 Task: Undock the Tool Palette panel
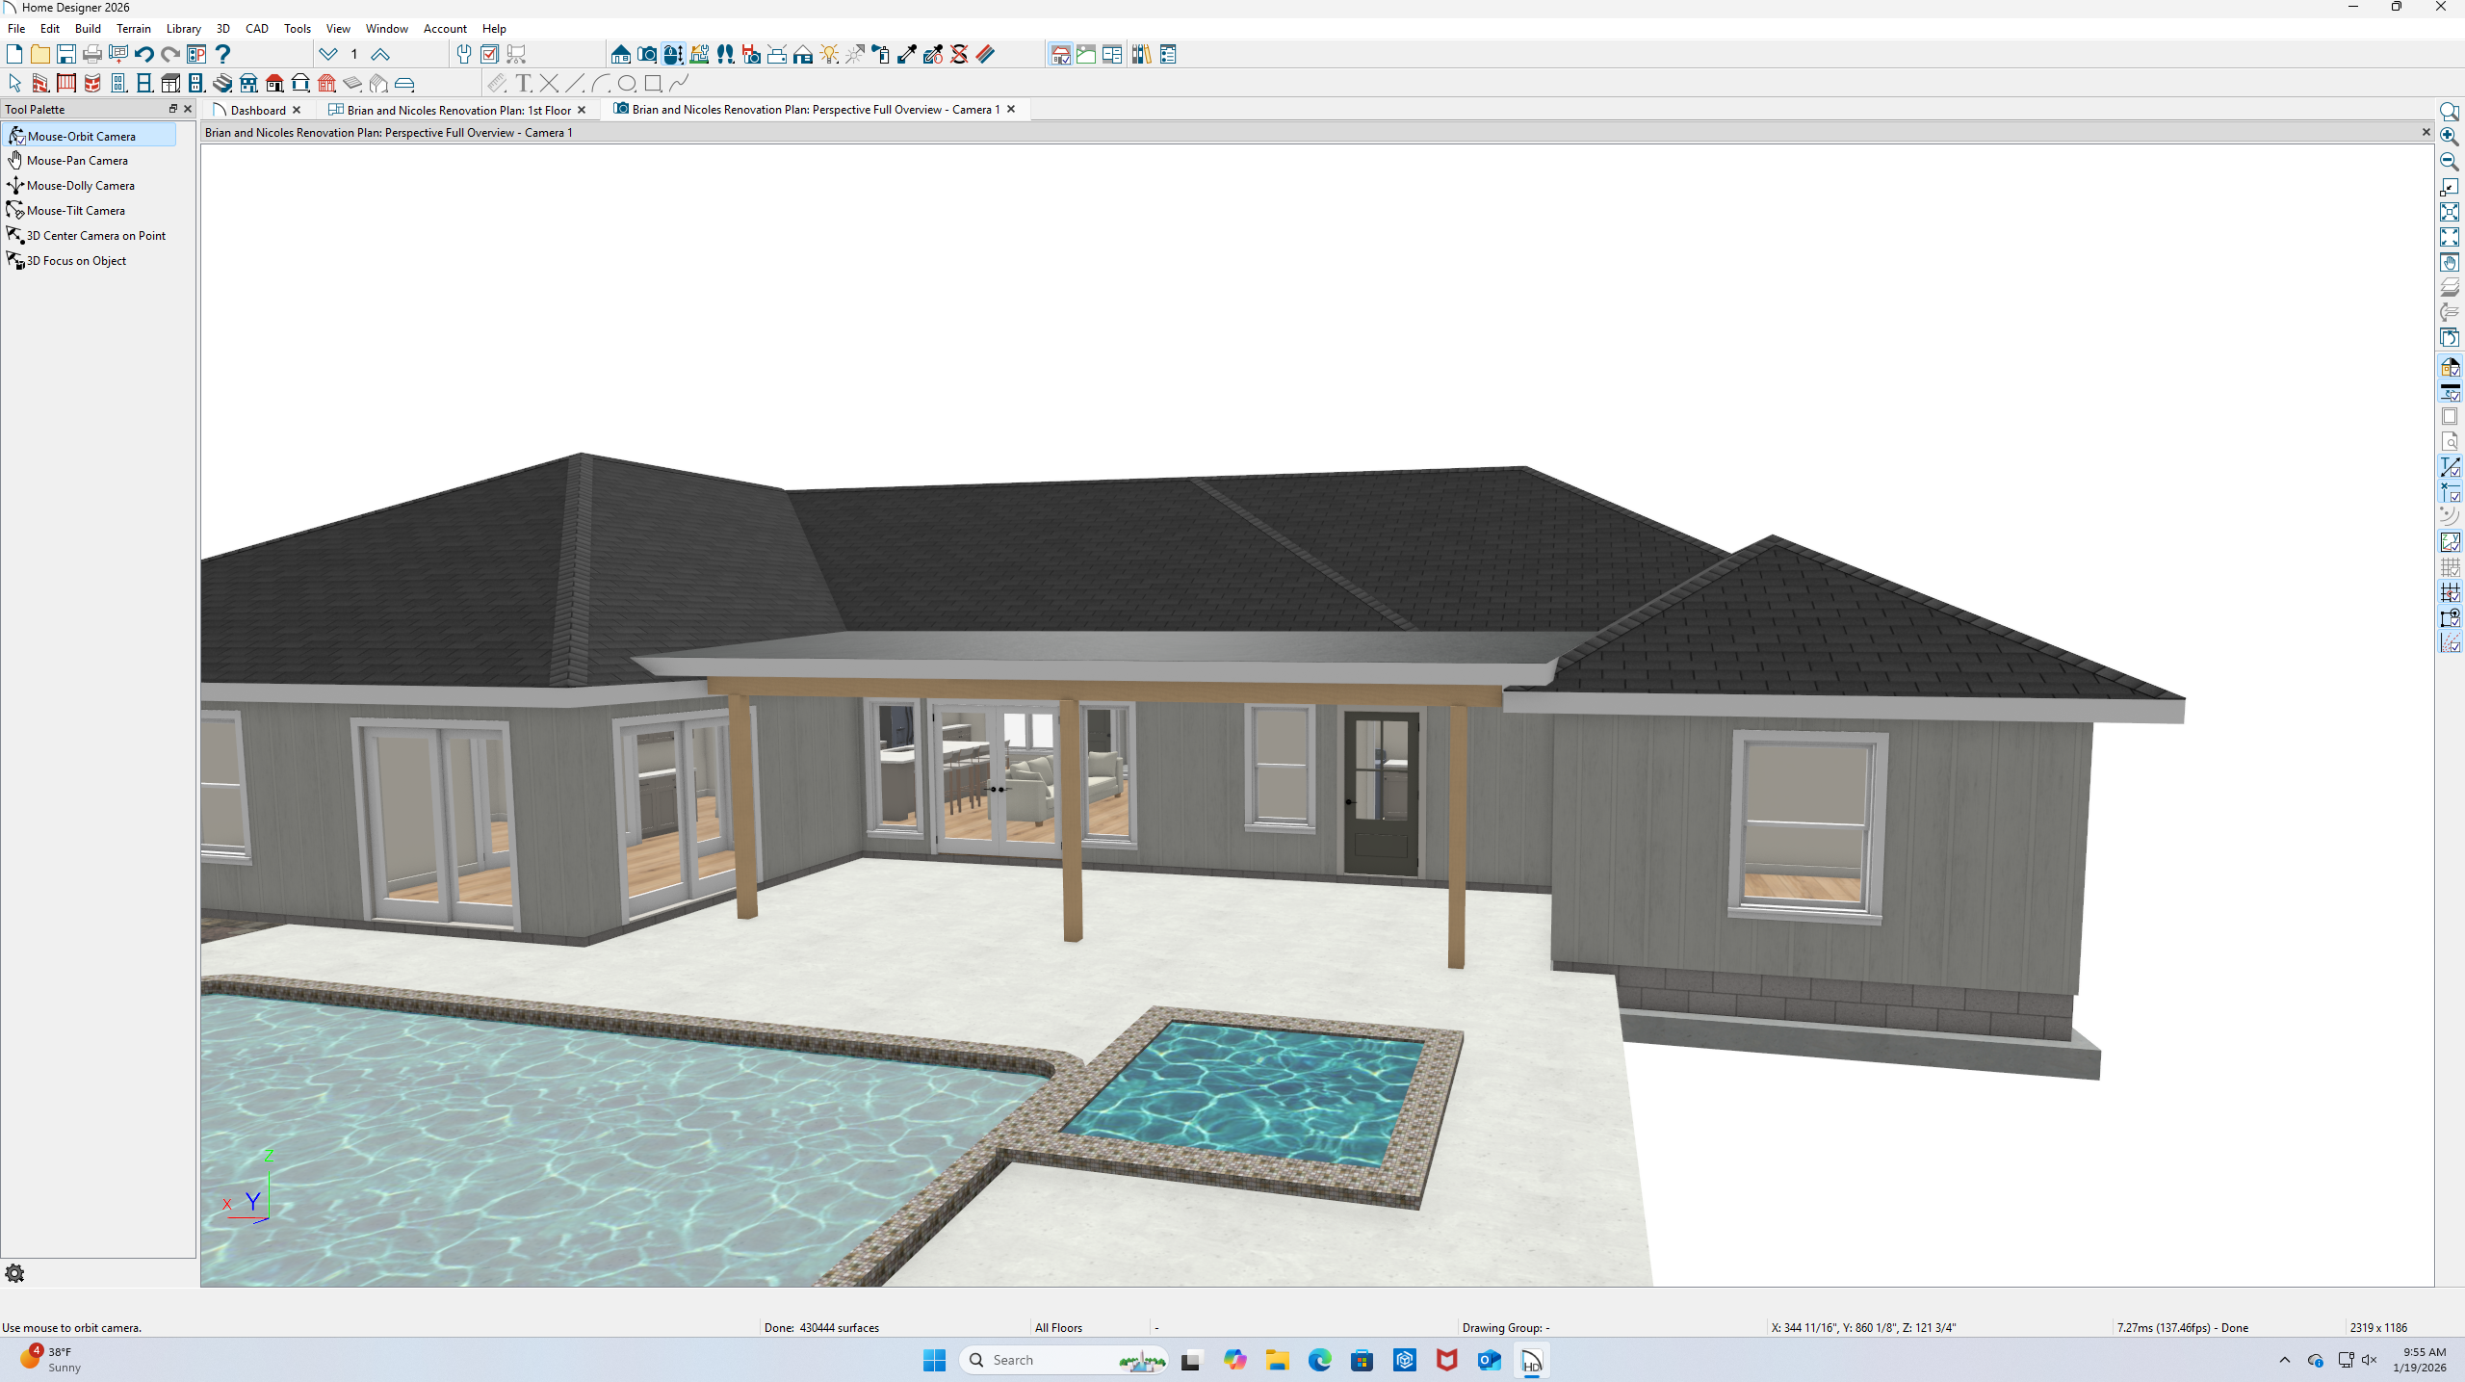tap(173, 109)
